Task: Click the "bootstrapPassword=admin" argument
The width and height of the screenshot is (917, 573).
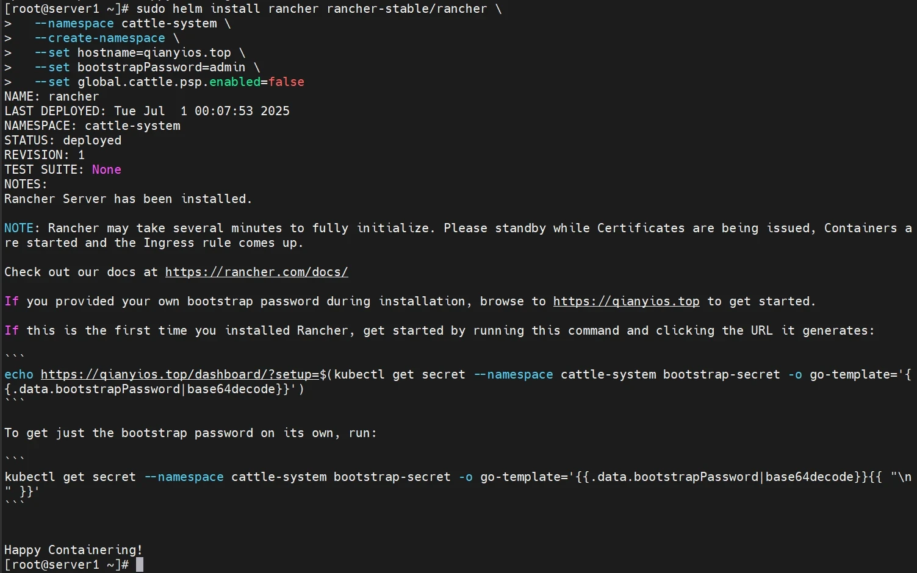Action: point(161,67)
